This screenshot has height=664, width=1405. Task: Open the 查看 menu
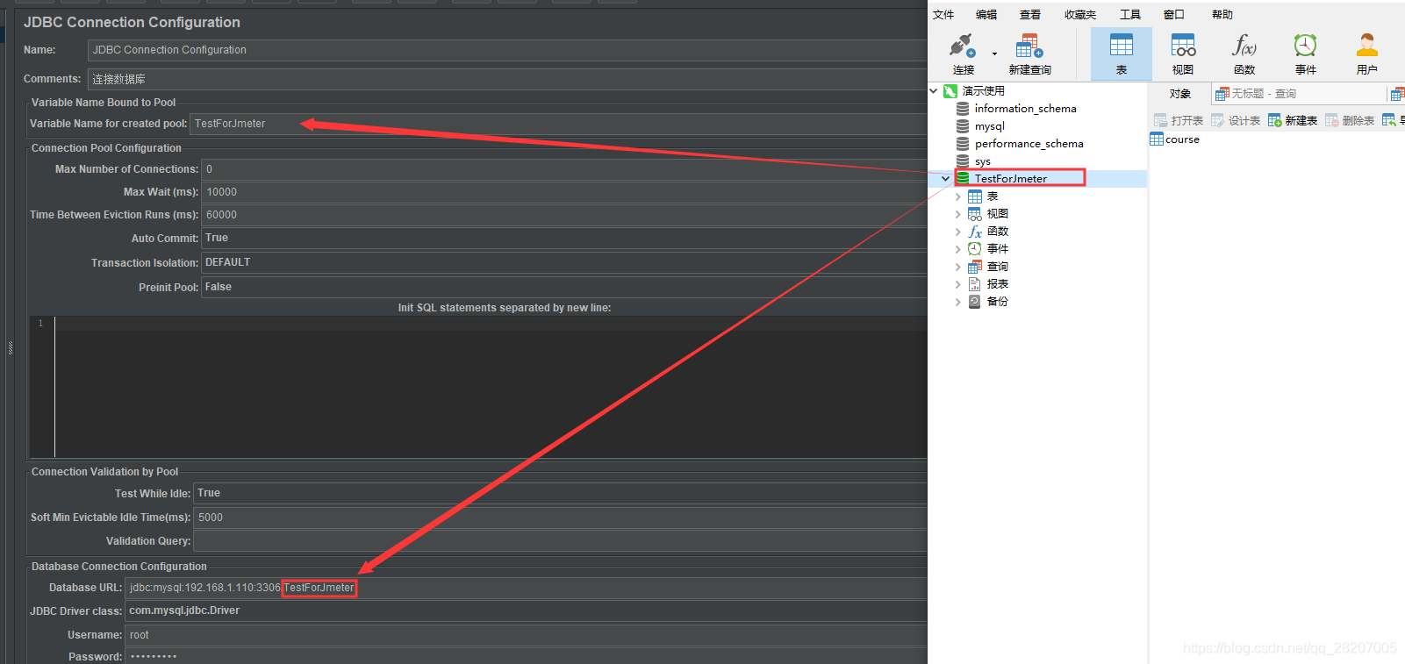[1030, 15]
